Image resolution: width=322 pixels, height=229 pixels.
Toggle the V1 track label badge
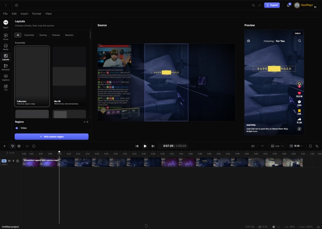click(x=4, y=161)
